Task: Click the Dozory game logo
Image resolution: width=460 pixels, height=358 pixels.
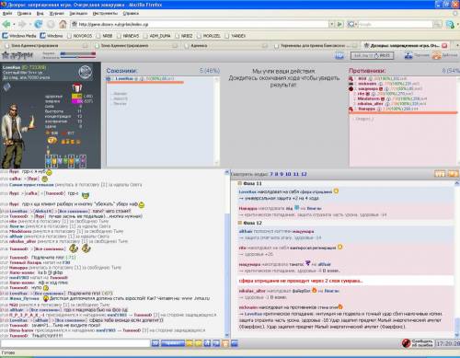Action: [17, 55]
